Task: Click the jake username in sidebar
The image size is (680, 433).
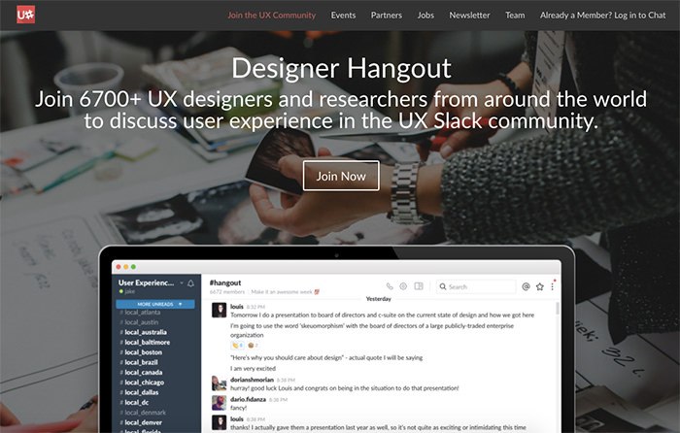Action: (129, 291)
